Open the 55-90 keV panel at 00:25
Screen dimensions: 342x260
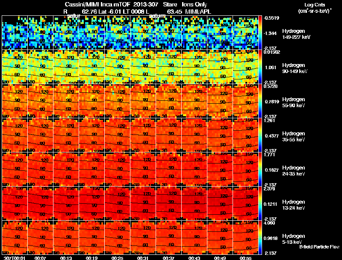point(117,101)
